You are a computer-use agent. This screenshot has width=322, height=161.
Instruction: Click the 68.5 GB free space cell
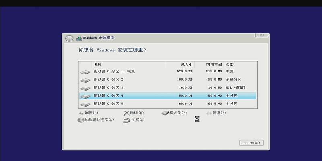coord(215,104)
